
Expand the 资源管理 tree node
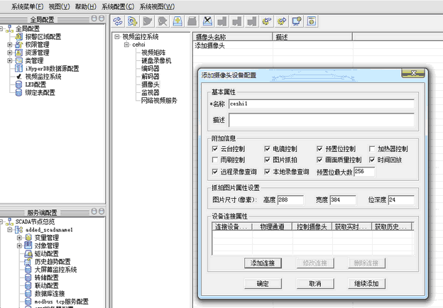coord(10,53)
